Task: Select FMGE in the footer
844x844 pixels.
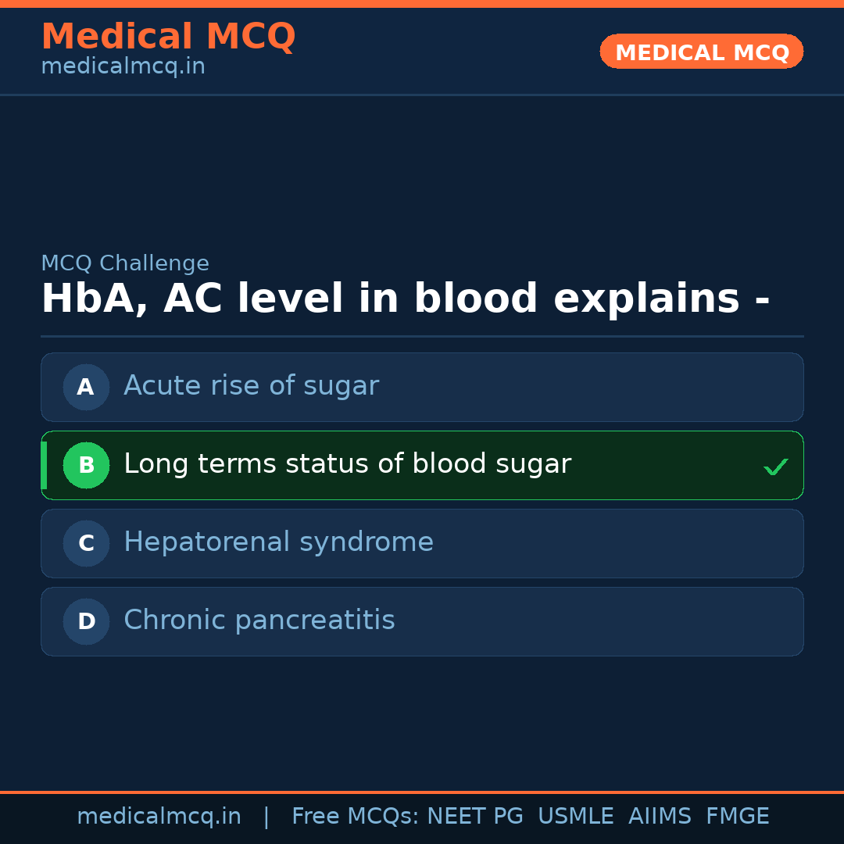Action: [x=737, y=817]
